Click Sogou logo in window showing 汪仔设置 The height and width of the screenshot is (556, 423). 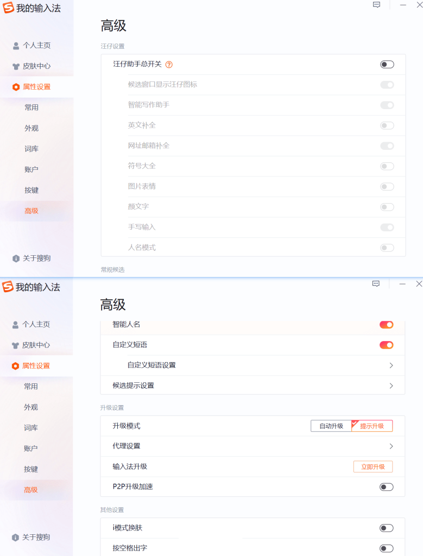pos(8,8)
